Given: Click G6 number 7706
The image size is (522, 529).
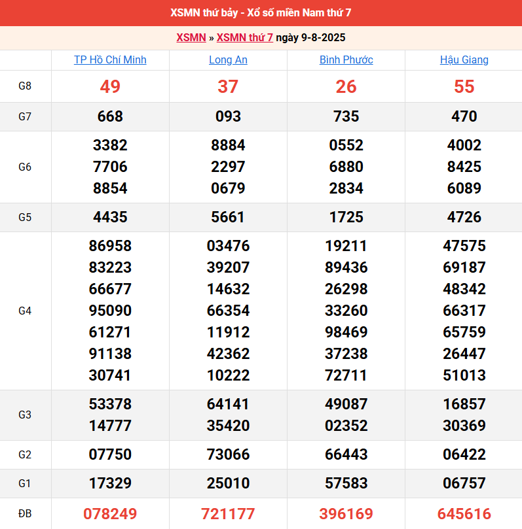Looking at the screenshot, I should coord(110,167).
